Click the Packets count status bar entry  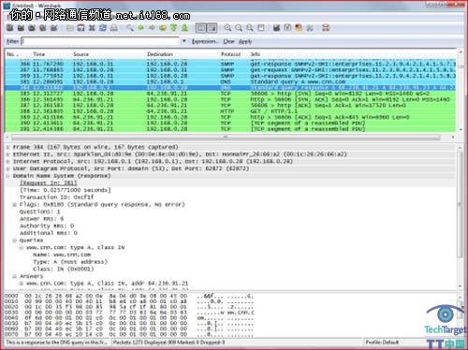(x=168, y=343)
